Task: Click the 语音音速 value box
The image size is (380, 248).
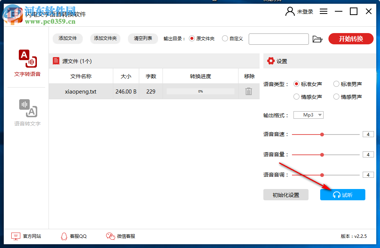Action: (x=368, y=134)
